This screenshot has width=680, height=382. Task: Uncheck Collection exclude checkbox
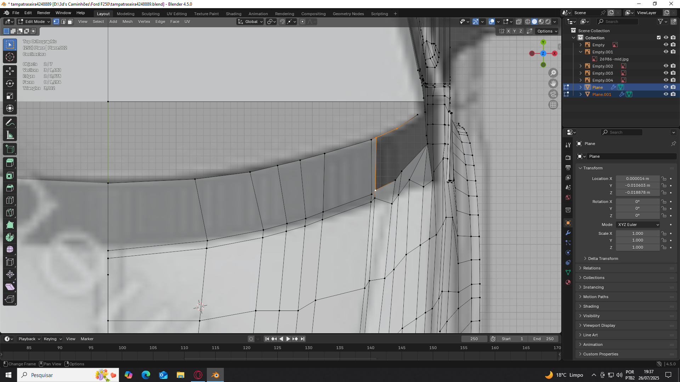click(x=659, y=37)
